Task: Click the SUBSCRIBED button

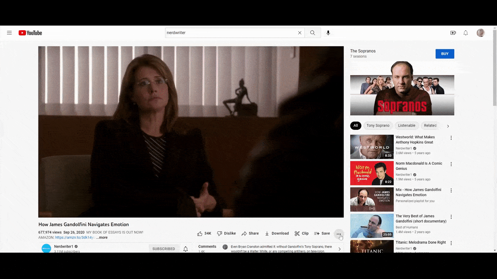Action: point(164,249)
